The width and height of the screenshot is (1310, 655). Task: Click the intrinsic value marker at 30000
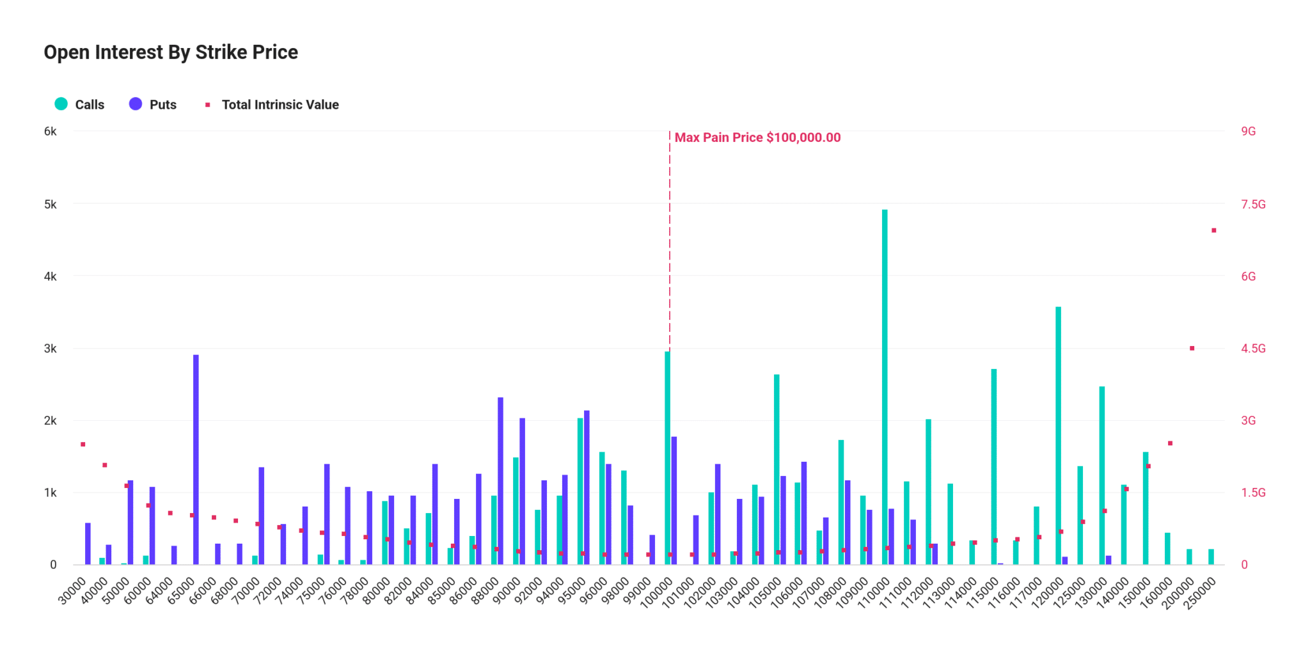coord(83,444)
